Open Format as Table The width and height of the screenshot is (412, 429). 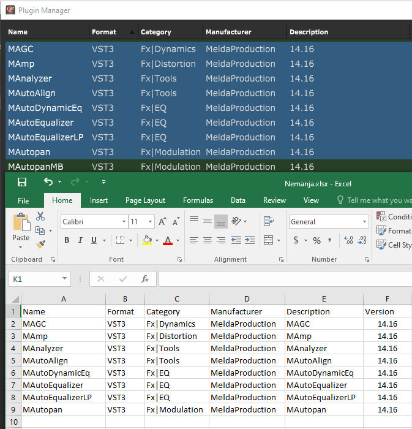coord(394,231)
